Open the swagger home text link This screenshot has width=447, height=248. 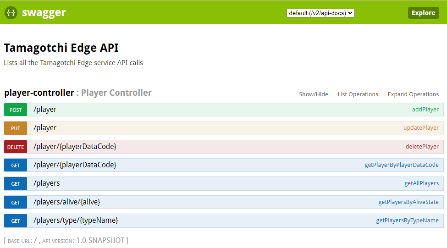[x=44, y=12]
